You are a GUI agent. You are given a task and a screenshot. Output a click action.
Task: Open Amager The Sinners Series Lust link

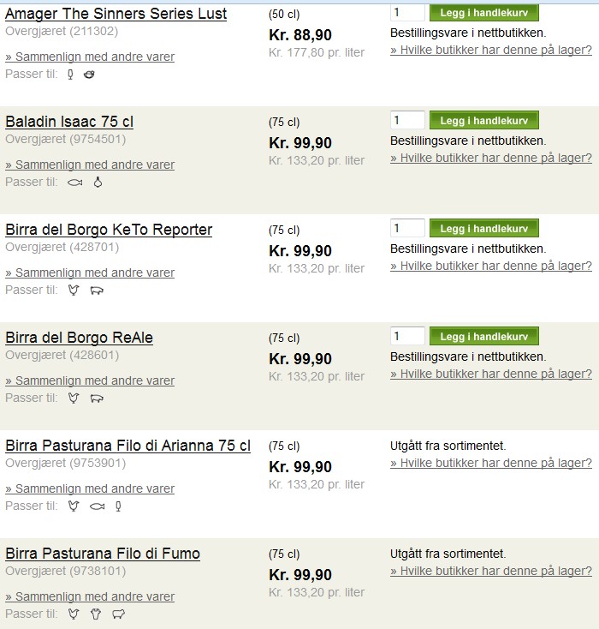[116, 14]
